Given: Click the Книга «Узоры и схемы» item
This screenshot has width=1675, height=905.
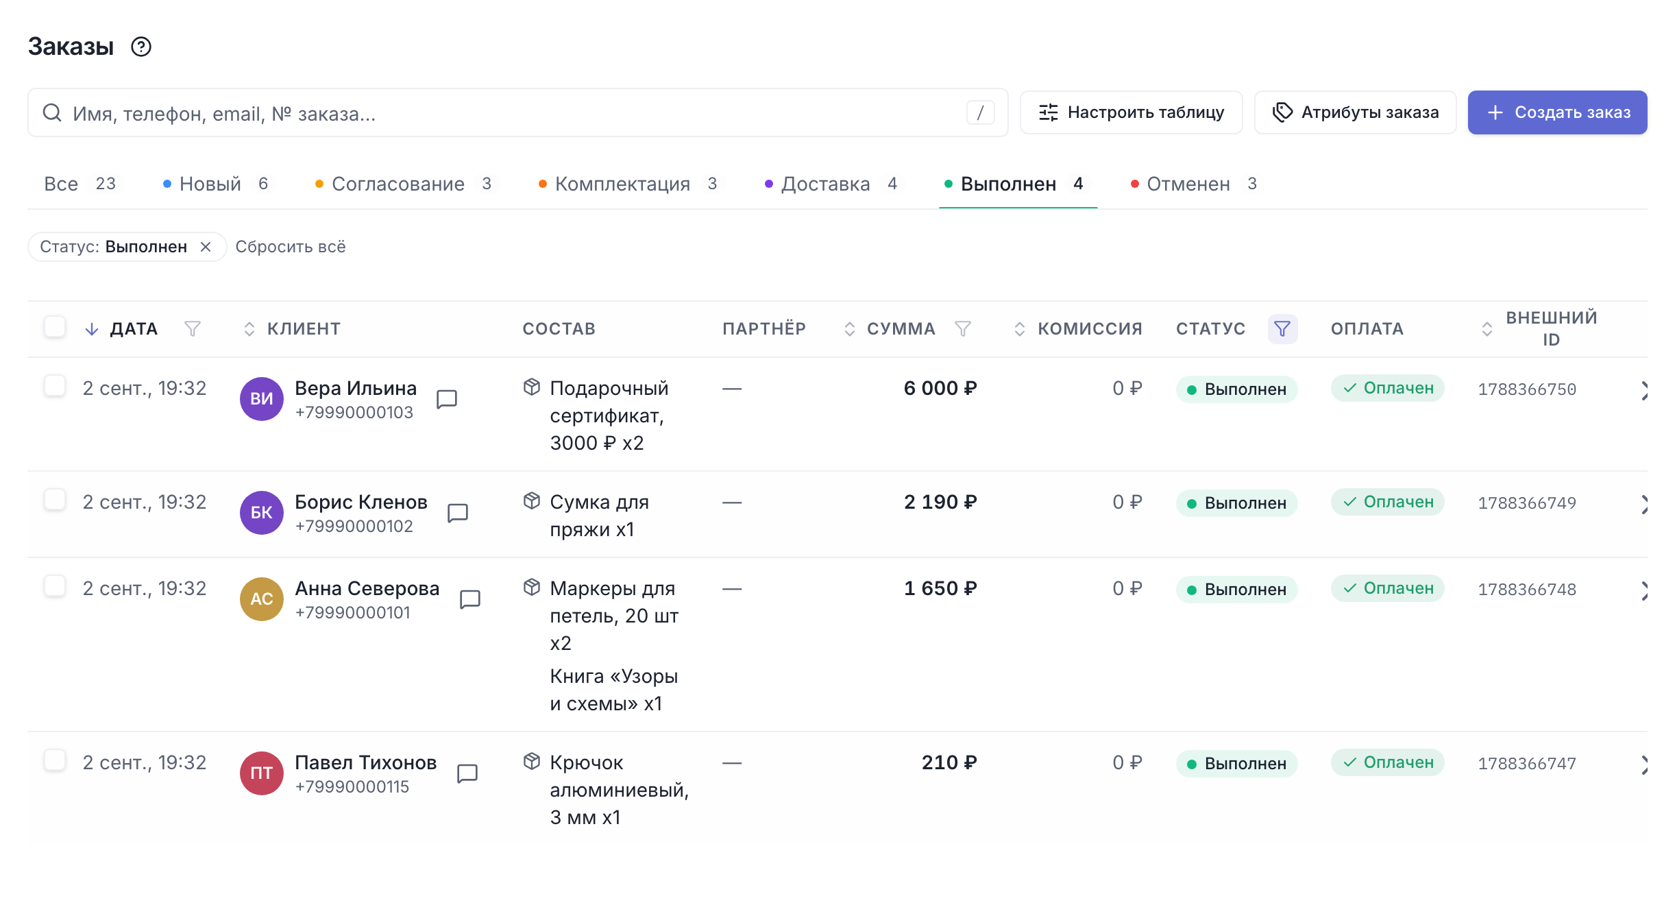Looking at the screenshot, I should [614, 690].
